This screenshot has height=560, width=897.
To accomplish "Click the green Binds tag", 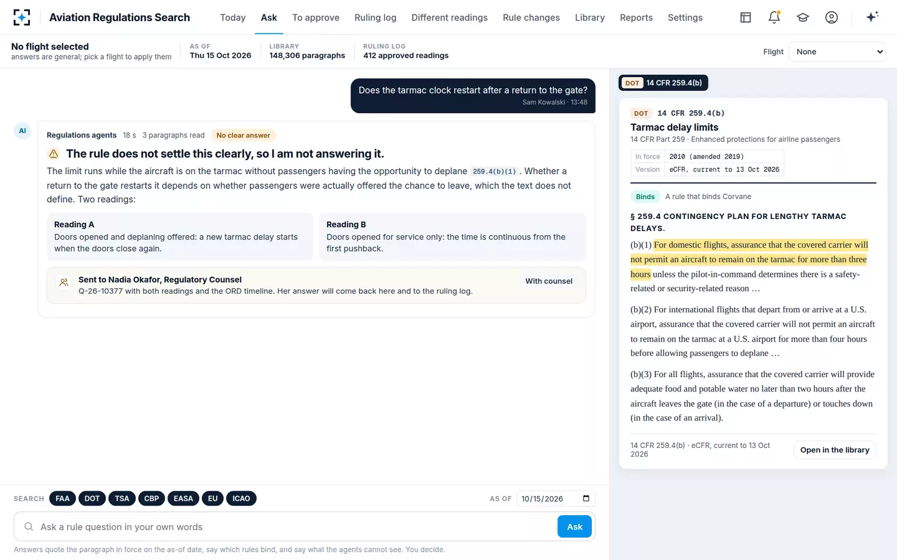I will 645,197.
